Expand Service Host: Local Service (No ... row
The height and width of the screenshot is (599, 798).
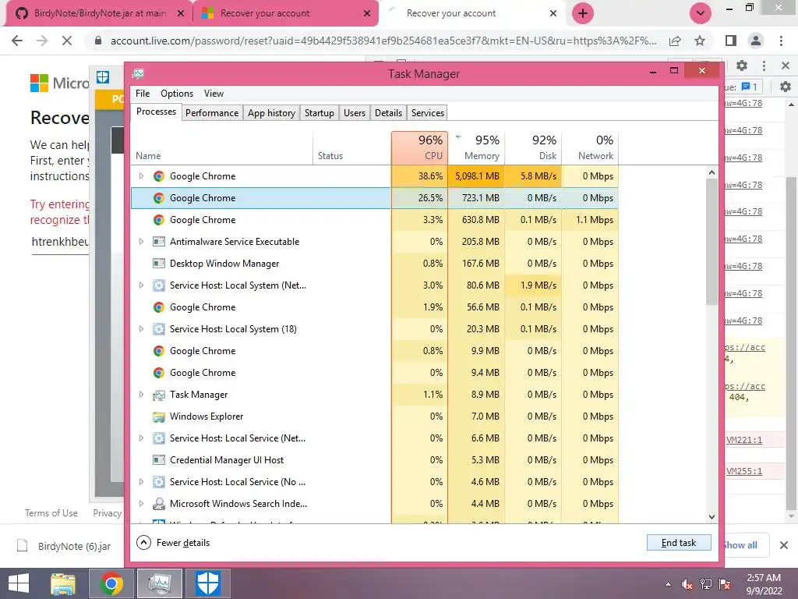coord(141,482)
